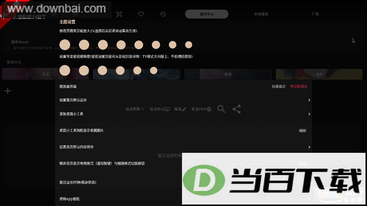Click the magnifier search icon
The width and height of the screenshot is (367, 206).
221,109
